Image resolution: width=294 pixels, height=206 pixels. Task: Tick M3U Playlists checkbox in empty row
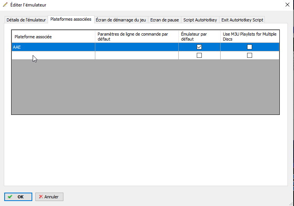[x=249, y=56]
